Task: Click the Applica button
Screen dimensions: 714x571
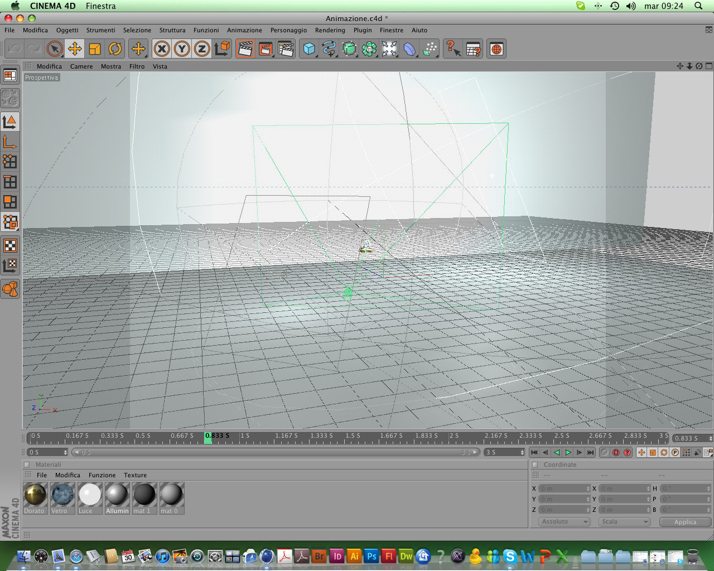Action: click(x=685, y=522)
